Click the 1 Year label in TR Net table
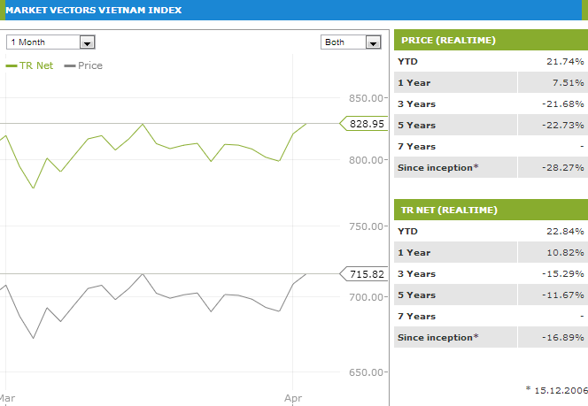 (414, 253)
